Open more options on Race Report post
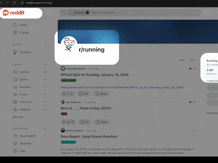 pos(194,131)
